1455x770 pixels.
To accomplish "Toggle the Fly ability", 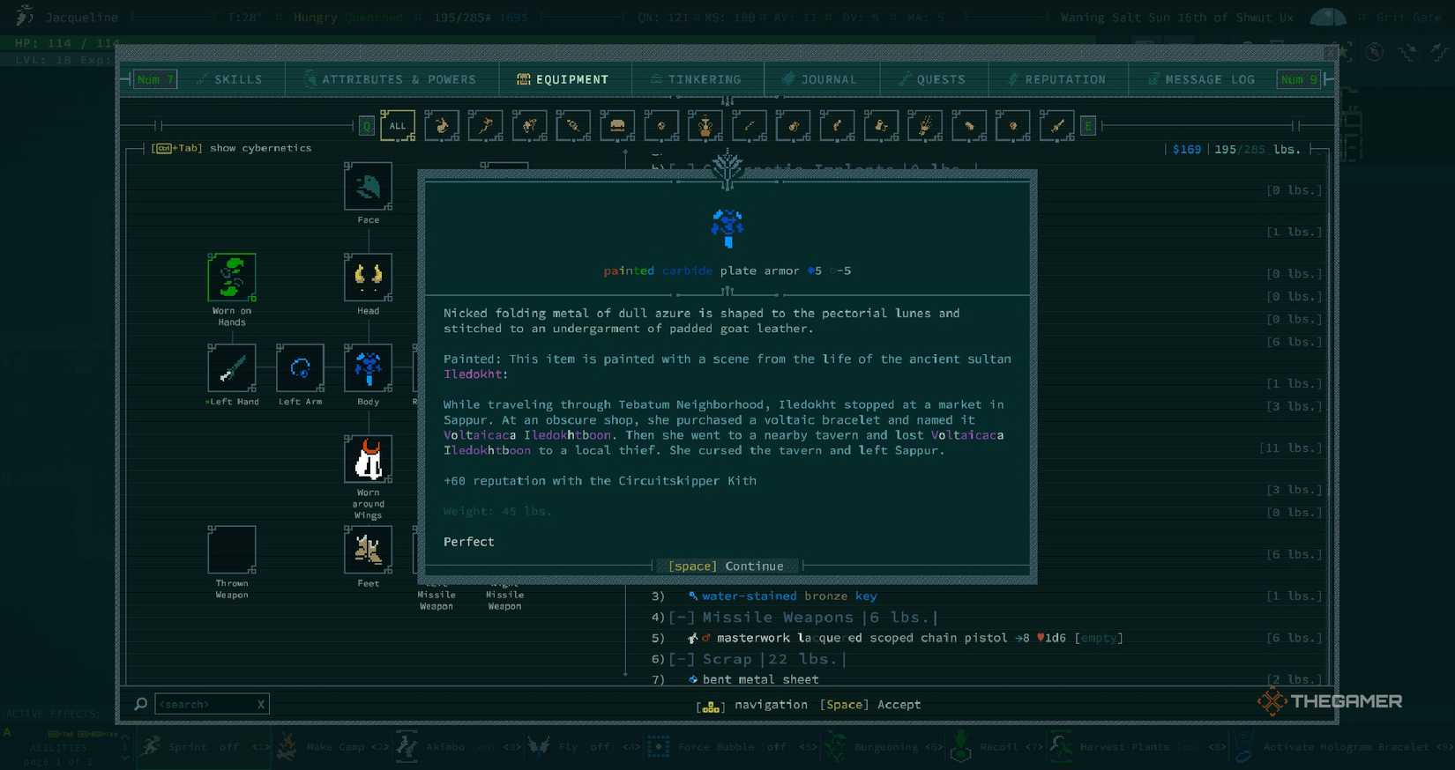I will (583, 747).
